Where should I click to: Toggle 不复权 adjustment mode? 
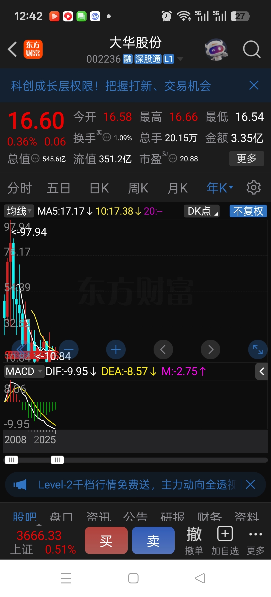click(248, 211)
